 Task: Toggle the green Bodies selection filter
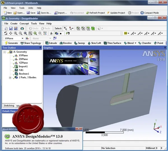click(93, 28)
